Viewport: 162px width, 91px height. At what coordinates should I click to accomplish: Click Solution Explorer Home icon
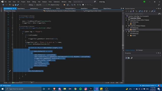131,11
